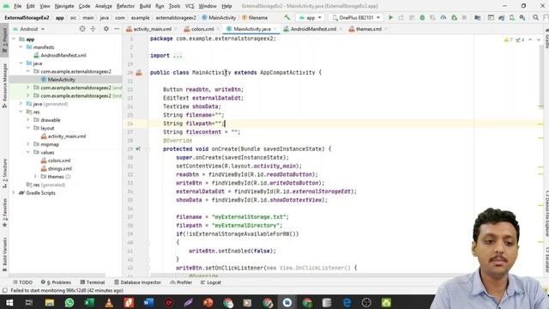Switch to colors.xml editor tab

point(202,29)
